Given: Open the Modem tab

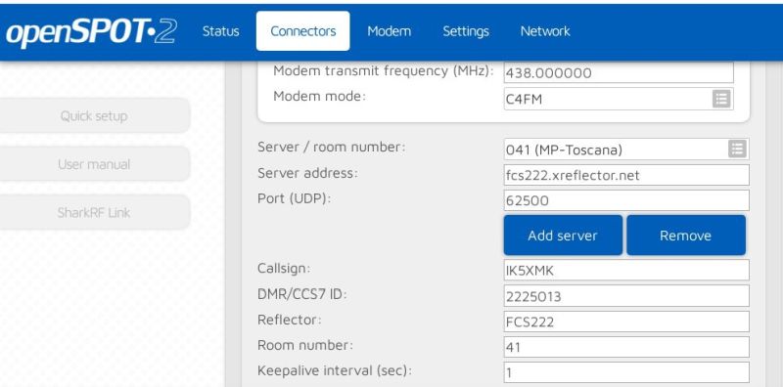Looking at the screenshot, I should pos(389,31).
